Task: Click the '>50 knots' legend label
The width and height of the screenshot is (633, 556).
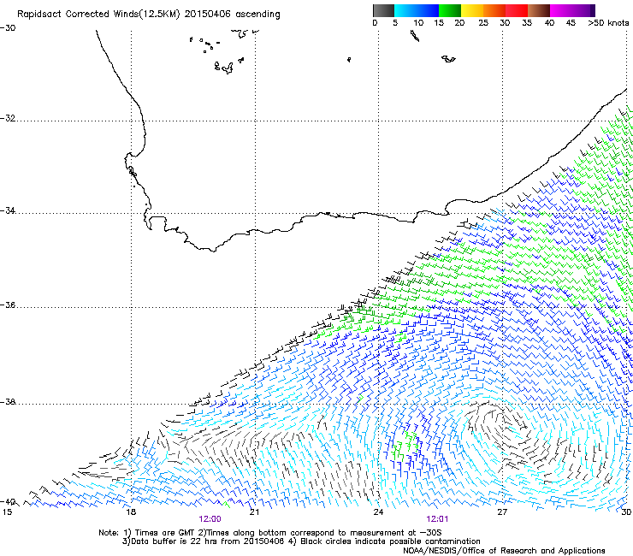Action: coord(608,23)
